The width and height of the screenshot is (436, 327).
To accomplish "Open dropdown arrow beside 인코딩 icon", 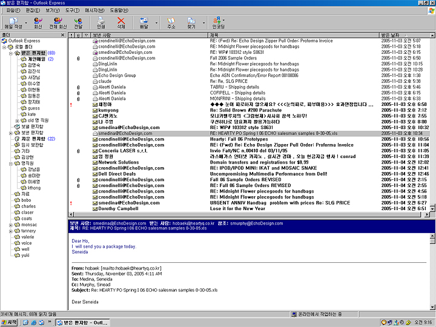I will (x=224, y=20).
